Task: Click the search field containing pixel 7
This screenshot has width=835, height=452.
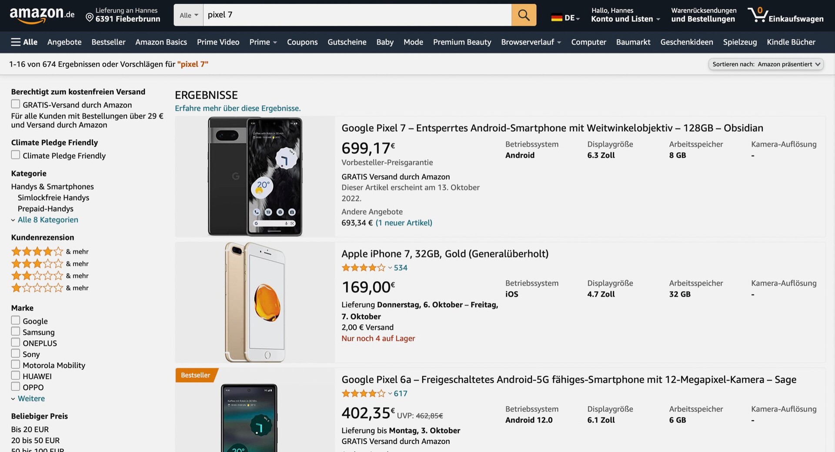Action: pyautogui.click(x=357, y=15)
